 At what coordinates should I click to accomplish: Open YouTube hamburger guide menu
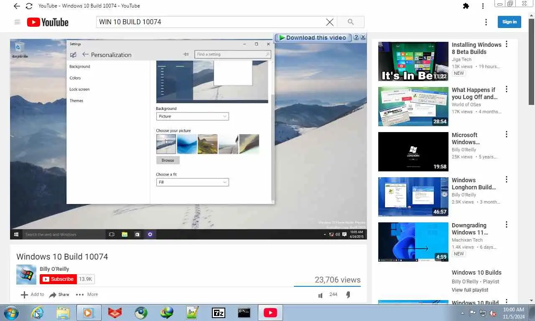point(17,22)
